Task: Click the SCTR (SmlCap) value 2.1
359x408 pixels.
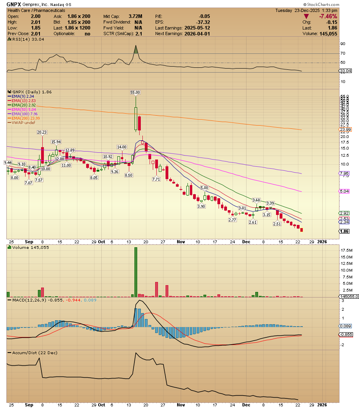Action: coord(139,34)
